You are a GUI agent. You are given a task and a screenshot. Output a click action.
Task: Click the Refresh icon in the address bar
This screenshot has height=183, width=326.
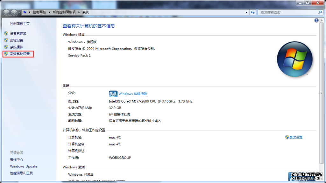[x=252, y=12]
